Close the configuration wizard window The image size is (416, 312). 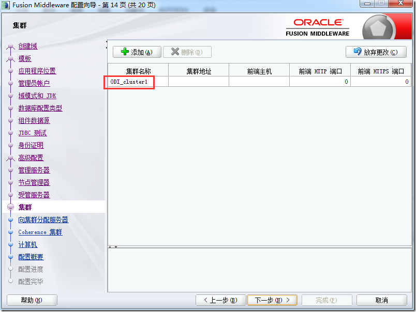(x=400, y=3)
